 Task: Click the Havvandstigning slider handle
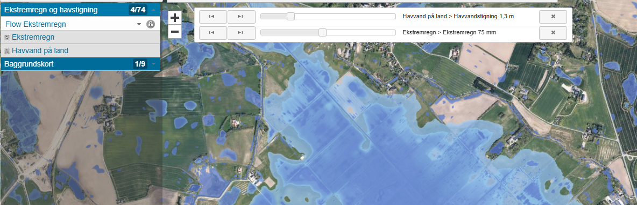click(x=291, y=16)
